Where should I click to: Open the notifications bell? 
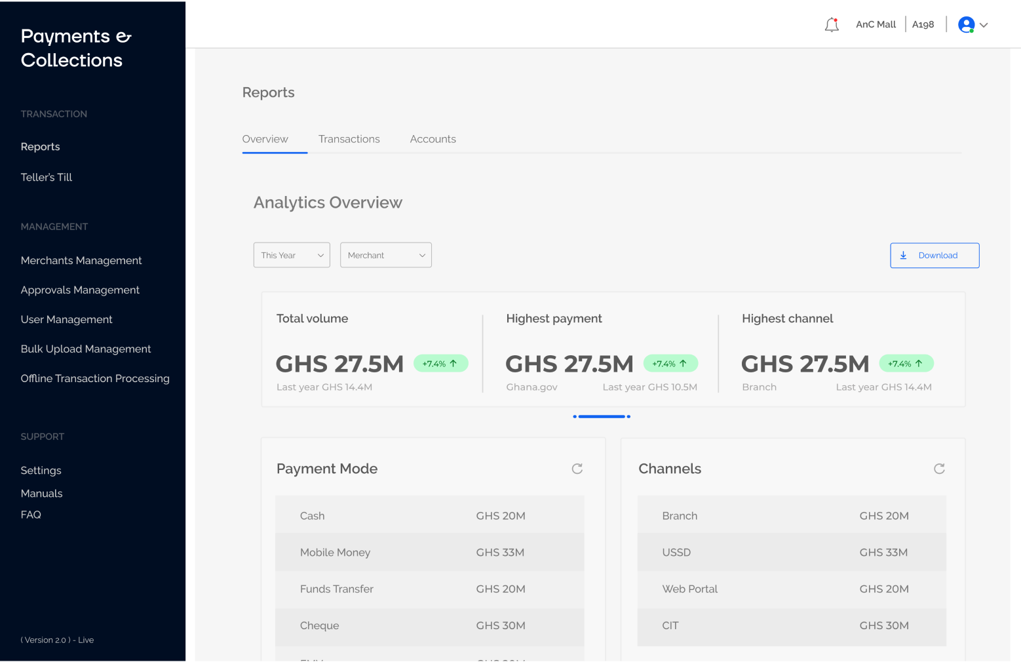pos(832,25)
